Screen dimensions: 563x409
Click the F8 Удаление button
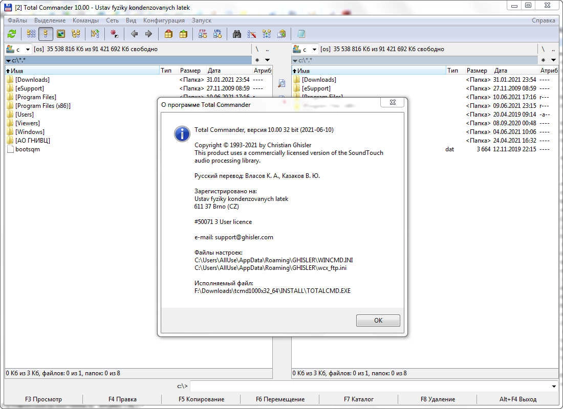tap(438, 399)
